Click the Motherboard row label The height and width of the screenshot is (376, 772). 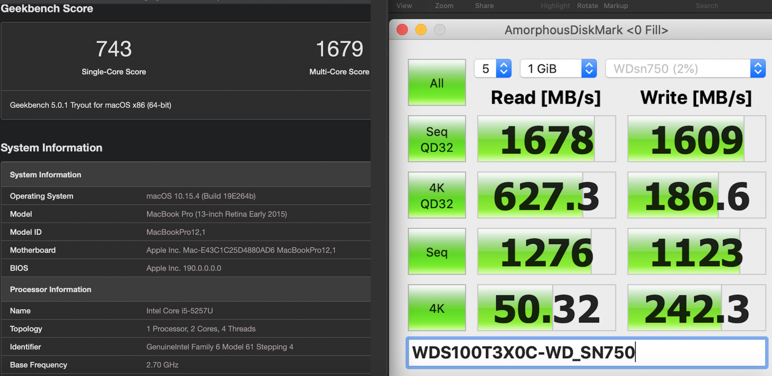[33, 250]
